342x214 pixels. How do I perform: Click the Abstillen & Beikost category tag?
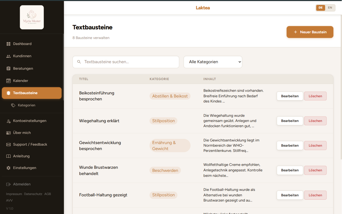pyautogui.click(x=170, y=96)
